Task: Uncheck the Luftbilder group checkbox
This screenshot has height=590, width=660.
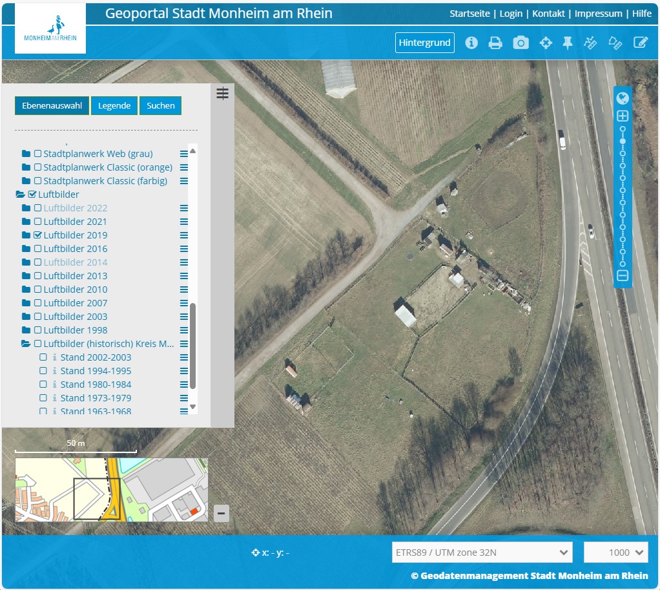Action: pyautogui.click(x=32, y=194)
